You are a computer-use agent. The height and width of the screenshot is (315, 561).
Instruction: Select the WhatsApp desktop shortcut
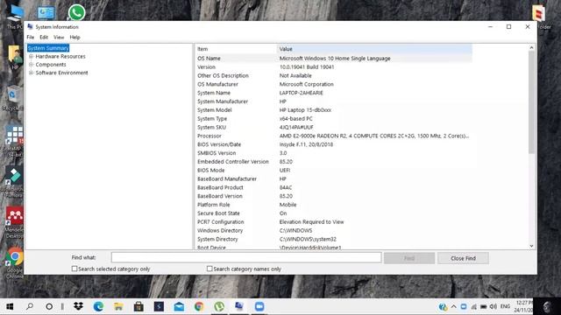point(76,12)
